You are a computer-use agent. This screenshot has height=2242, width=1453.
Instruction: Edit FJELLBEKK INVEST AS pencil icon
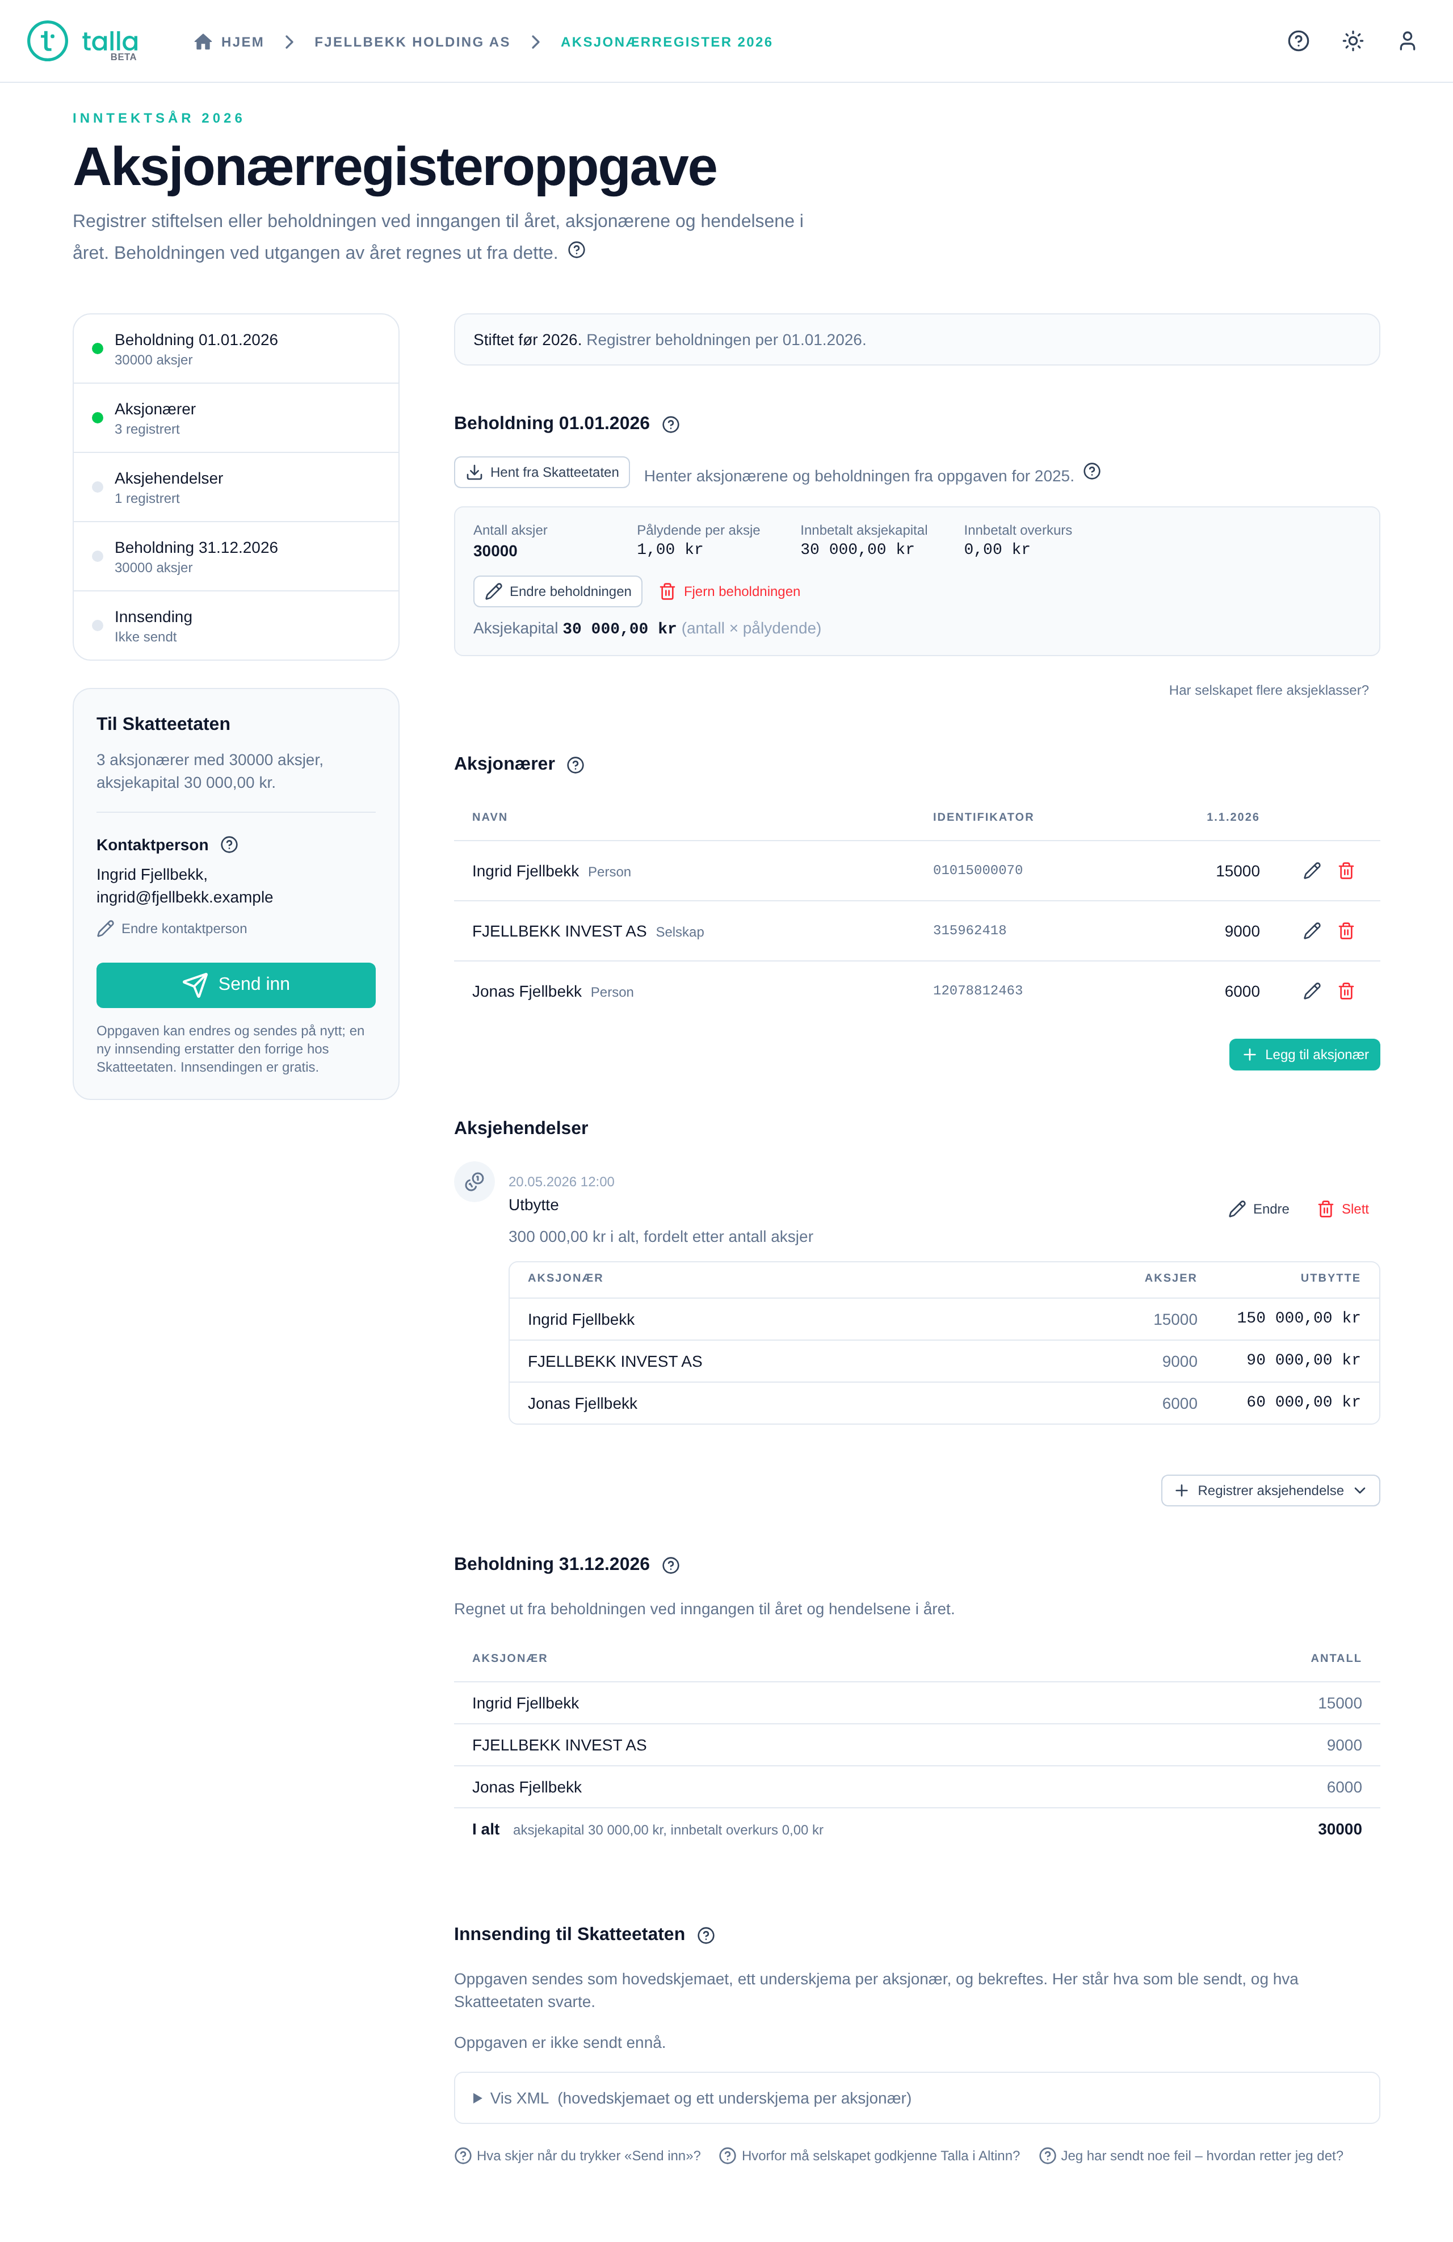[x=1312, y=931]
